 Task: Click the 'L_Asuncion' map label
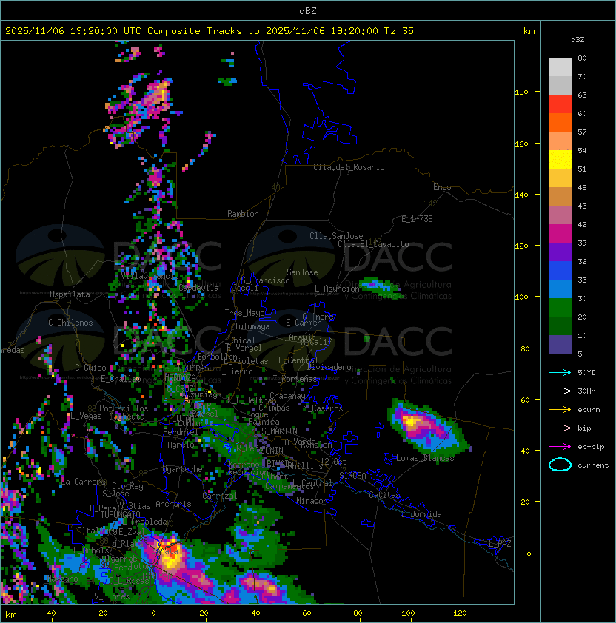point(337,289)
